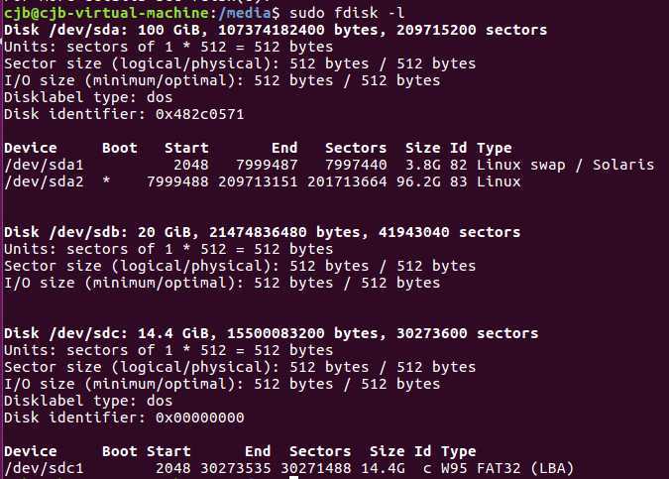Viewport: 669px width, 479px height.
Task: Click the 'sudo fdisk -l' command text
Action: (347, 13)
